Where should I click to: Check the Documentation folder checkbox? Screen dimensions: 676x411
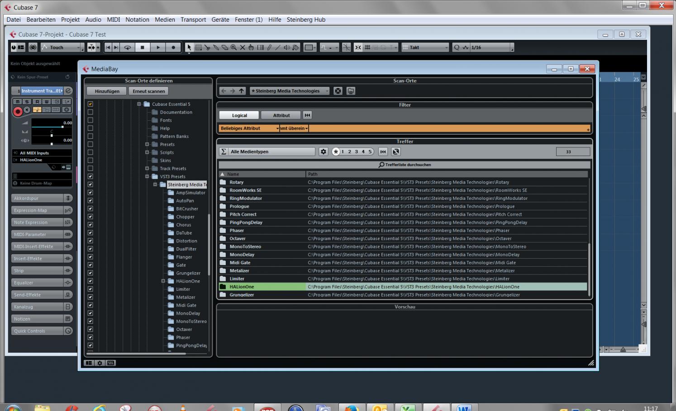90,112
